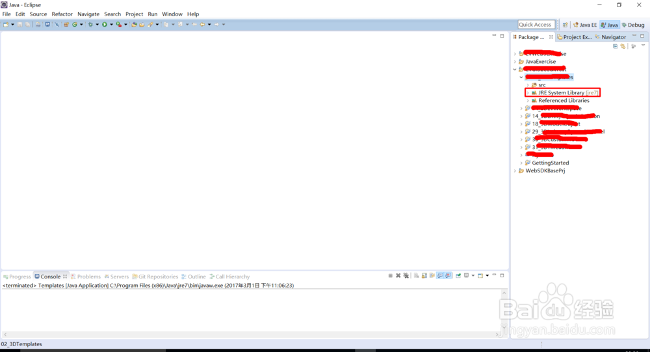Toggle Link with Editor in Package Explorer
Screen dimensions: 650x352
623,46
